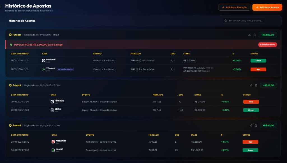Click Green status of Pinnacle Everton row

pyautogui.click(x=258, y=61)
